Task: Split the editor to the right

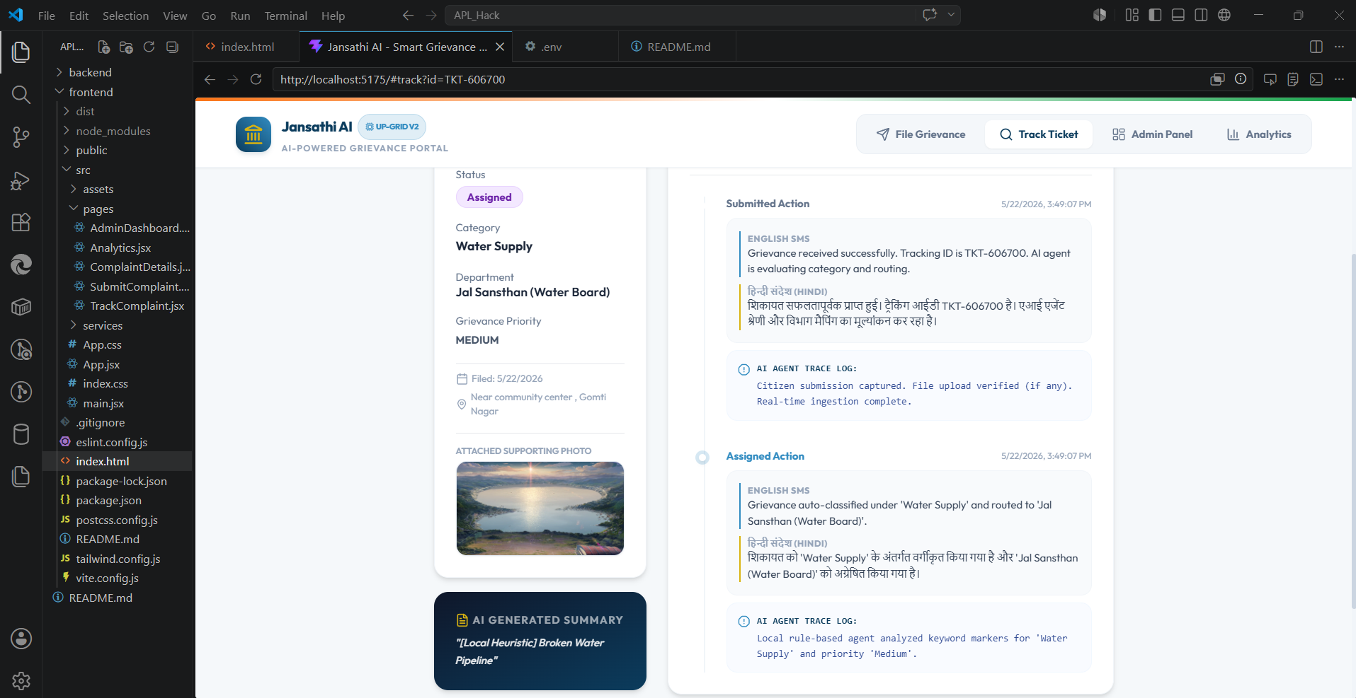Action: tap(1316, 47)
